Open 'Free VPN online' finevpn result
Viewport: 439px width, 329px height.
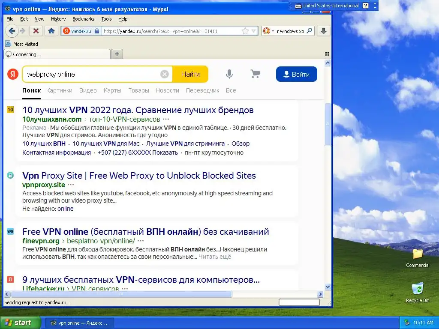146,232
